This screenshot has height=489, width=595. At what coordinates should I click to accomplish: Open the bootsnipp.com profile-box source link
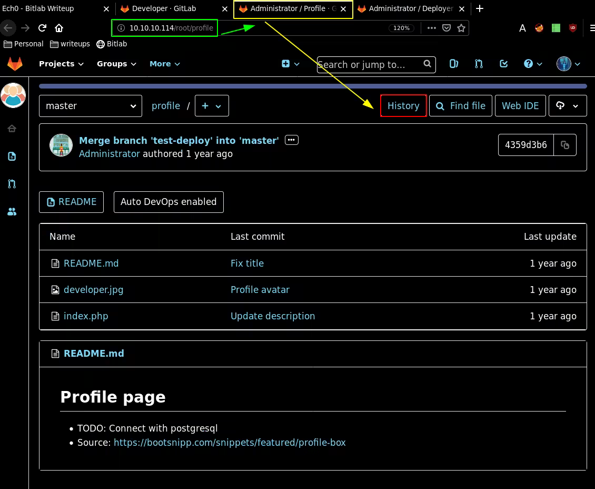point(230,443)
